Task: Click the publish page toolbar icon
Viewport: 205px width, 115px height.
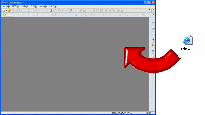Action: click(x=51, y=11)
